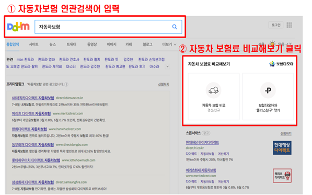Click related search 판도라 간호사
The height and width of the screenshot is (195, 312).
[69, 60]
